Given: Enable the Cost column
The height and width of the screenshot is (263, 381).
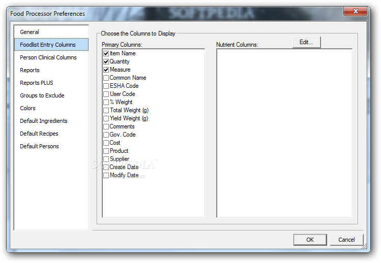Looking at the screenshot, I should 106,143.
